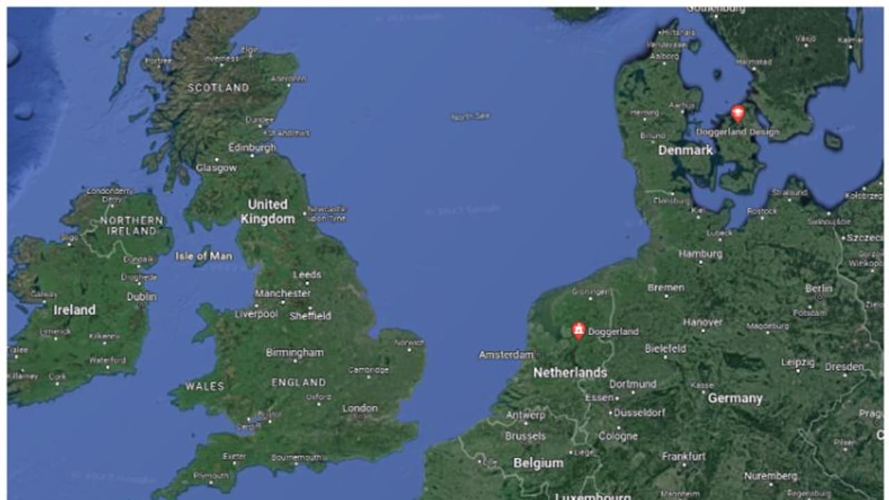Click the red Doggerland pin in the Netherlands
Viewport: 889px width, 500px height.
click(579, 331)
